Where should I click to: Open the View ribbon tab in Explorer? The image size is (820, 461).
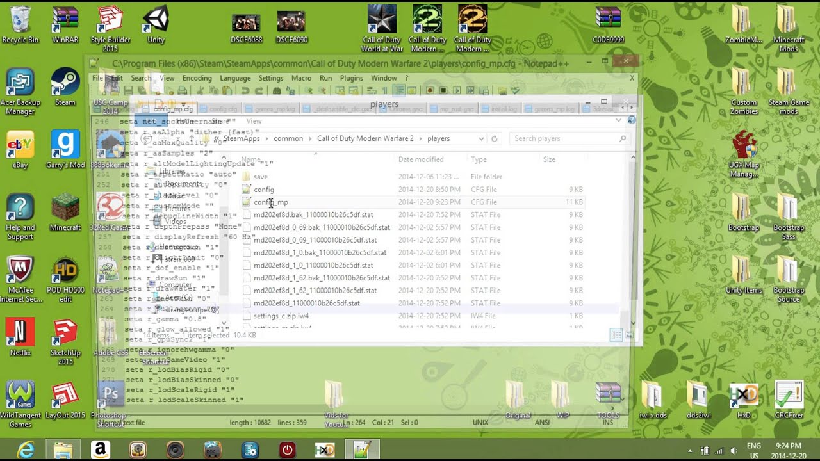coord(254,121)
